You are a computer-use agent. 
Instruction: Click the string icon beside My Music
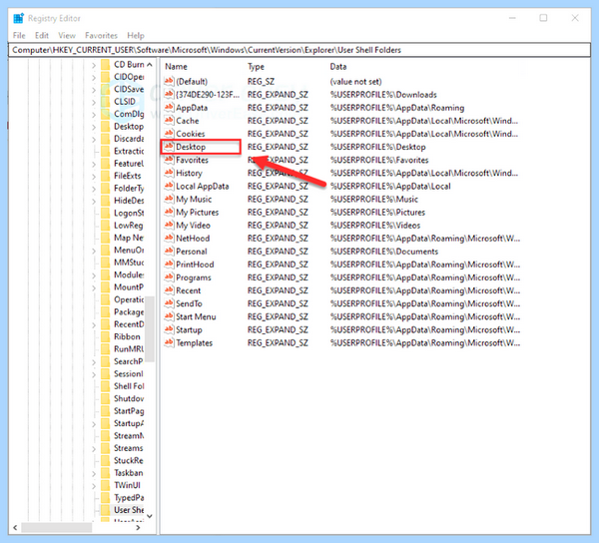169,199
